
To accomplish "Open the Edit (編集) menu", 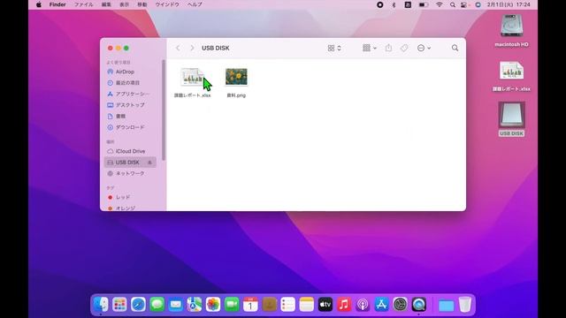I will (106, 4).
